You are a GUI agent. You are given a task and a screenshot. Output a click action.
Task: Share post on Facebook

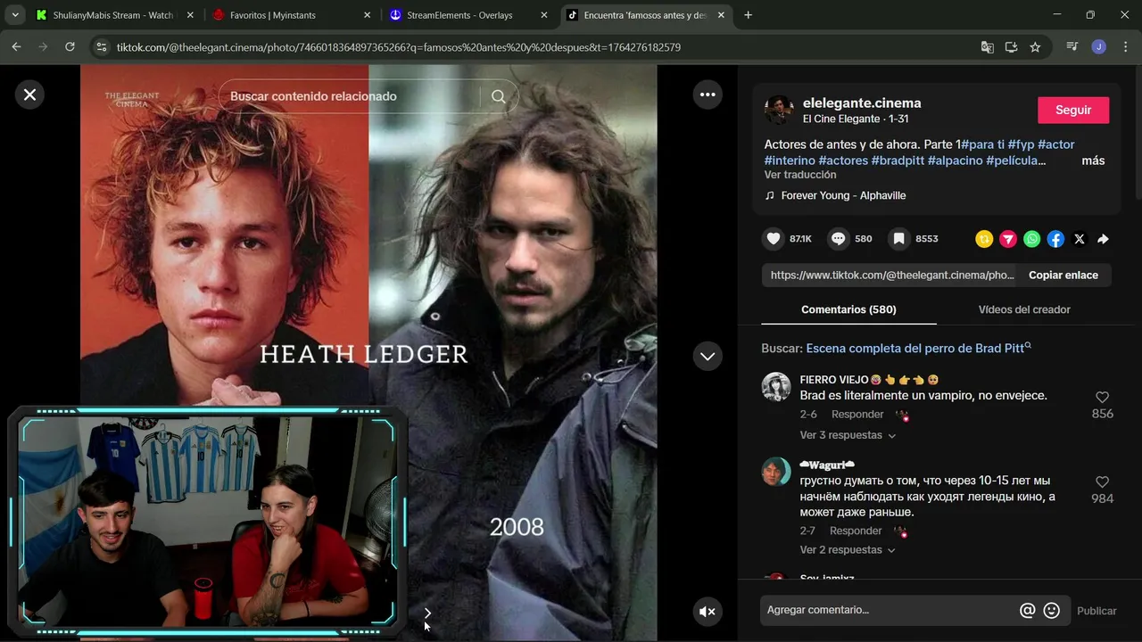[x=1055, y=239]
